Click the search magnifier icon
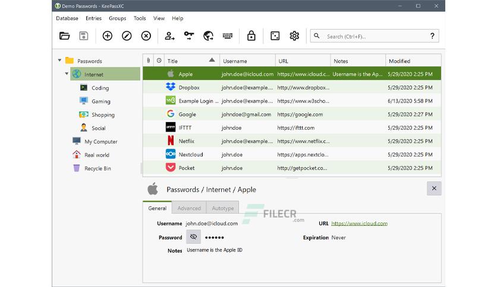This screenshot has height=287, width=497. click(x=317, y=36)
